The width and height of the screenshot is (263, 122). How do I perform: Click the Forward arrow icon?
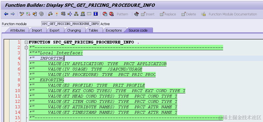click(x=13, y=14)
